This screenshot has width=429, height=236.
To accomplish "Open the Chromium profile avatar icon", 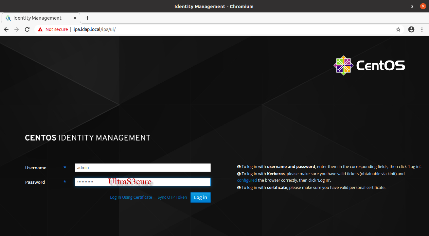I will (411, 29).
